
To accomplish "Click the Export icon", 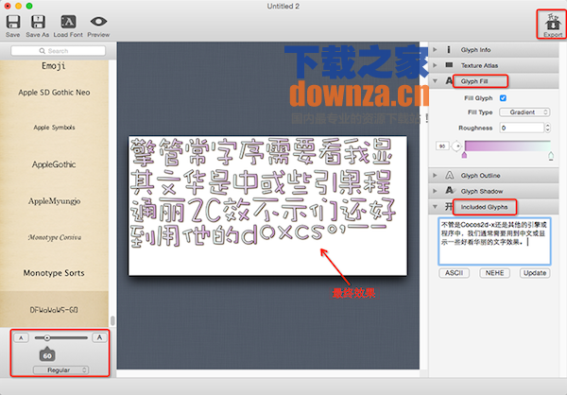I will tap(553, 22).
